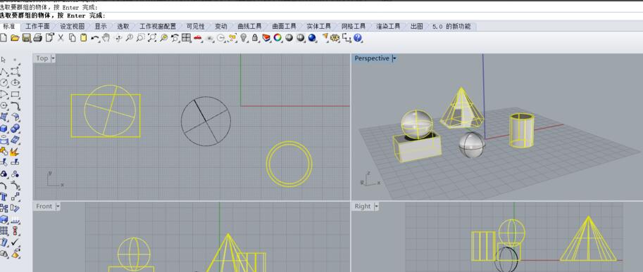
Task: Switch to the 5.0 的新功能 toolbar tab
Action: [x=451, y=26]
